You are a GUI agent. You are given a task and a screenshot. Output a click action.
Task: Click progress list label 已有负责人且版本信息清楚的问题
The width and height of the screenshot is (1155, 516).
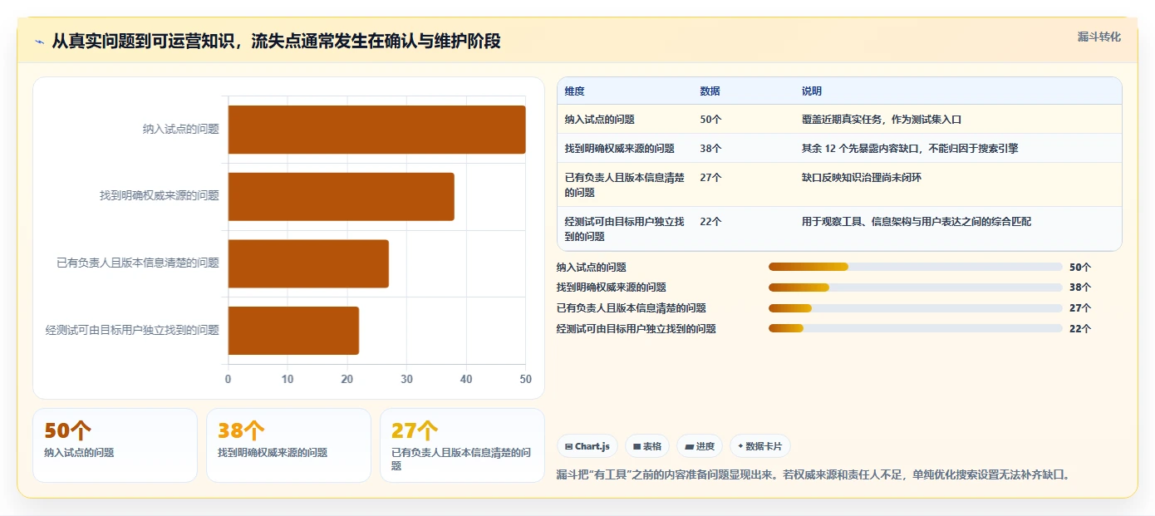[x=632, y=308]
